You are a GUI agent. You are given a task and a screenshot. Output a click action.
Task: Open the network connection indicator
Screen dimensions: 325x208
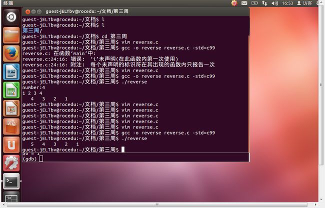264,3
